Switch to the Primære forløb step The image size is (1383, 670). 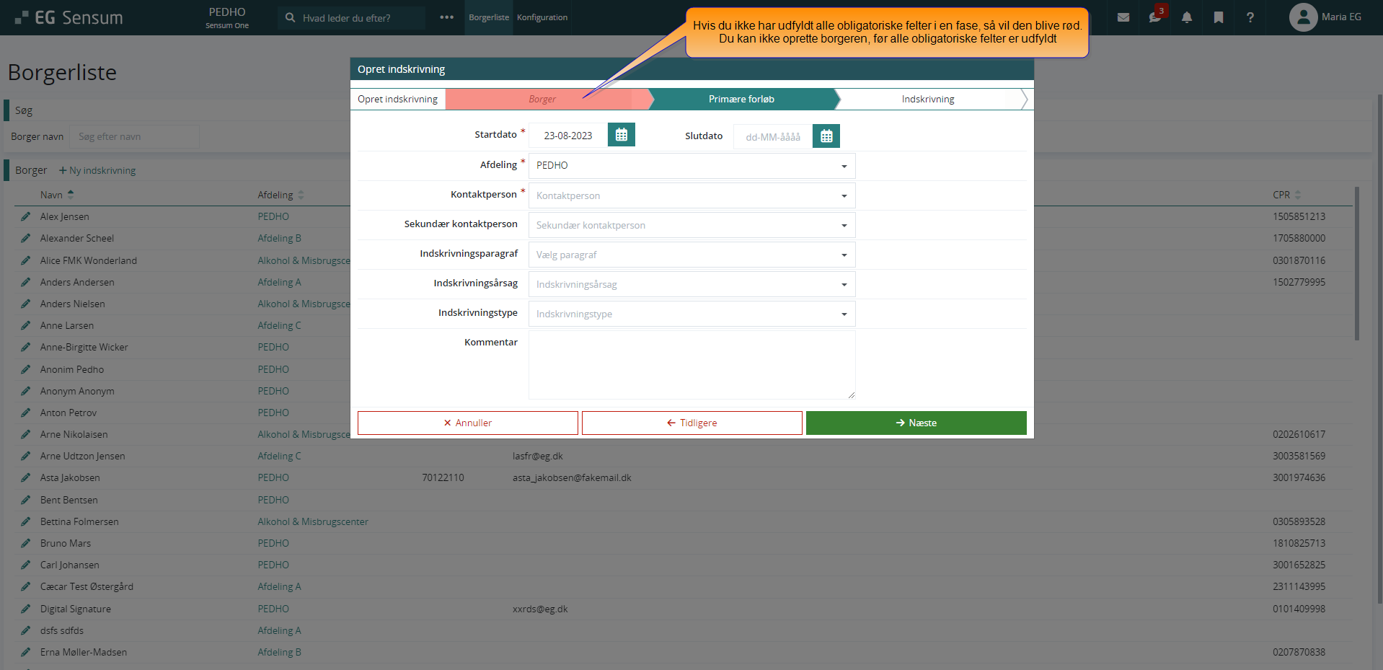pos(741,100)
